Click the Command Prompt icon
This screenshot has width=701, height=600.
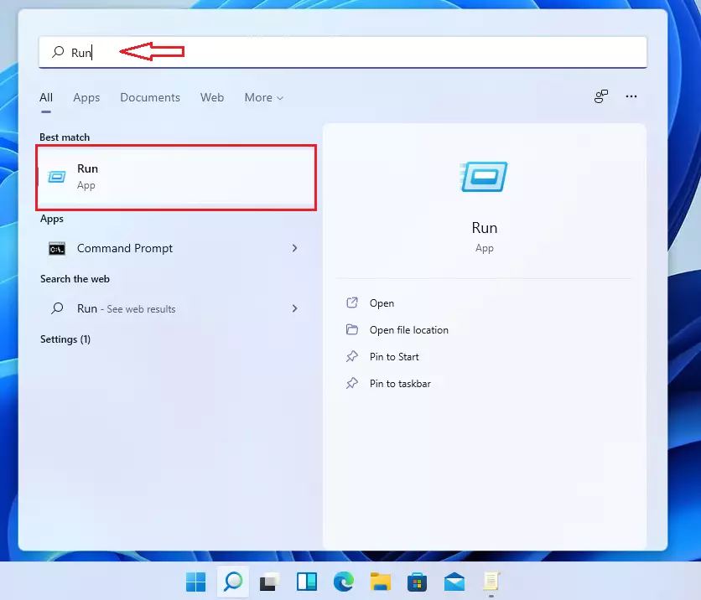point(57,249)
